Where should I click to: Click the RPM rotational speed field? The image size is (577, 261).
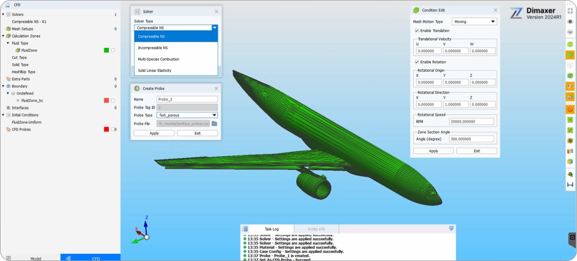click(471, 121)
